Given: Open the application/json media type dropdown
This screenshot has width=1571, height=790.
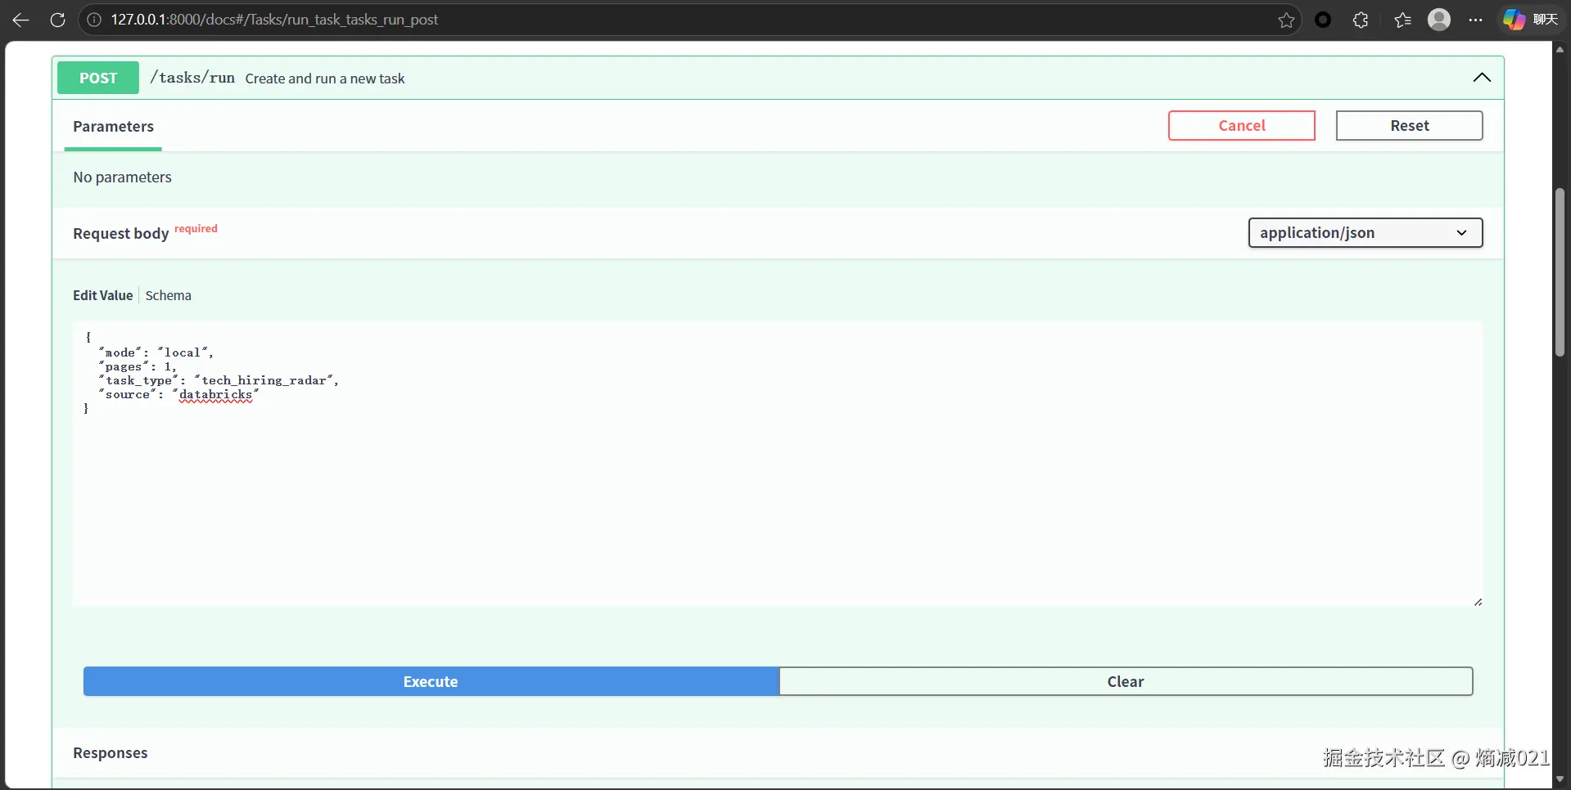Looking at the screenshot, I should 1365,232.
